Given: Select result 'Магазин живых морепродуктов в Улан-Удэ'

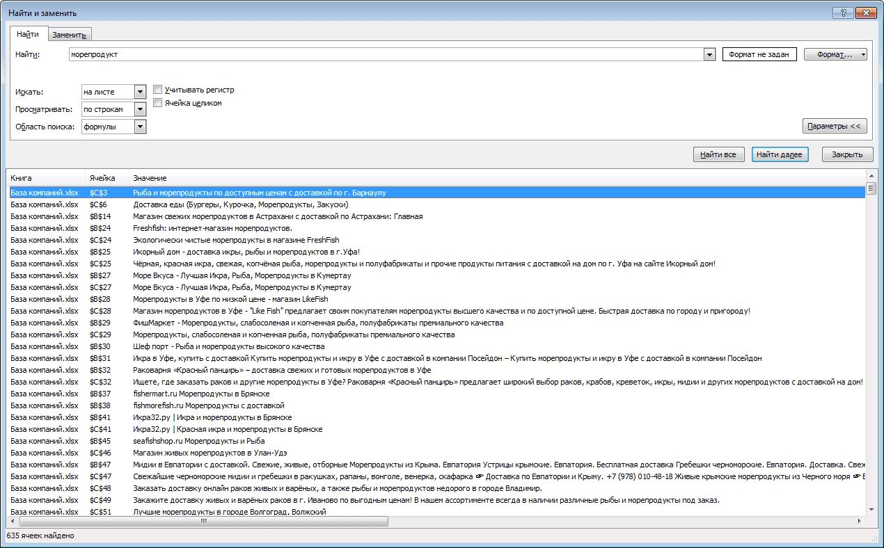Looking at the screenshot, I should click(x=436, y=453).
